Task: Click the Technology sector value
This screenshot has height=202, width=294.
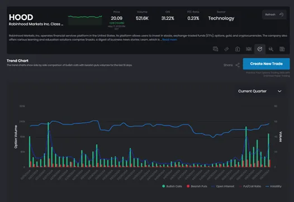Action: point(221,18)
